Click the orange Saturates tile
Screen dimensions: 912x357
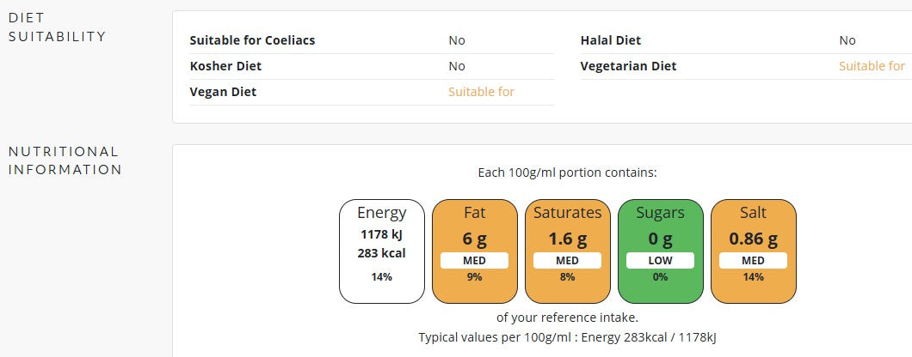tap(568, 251)
